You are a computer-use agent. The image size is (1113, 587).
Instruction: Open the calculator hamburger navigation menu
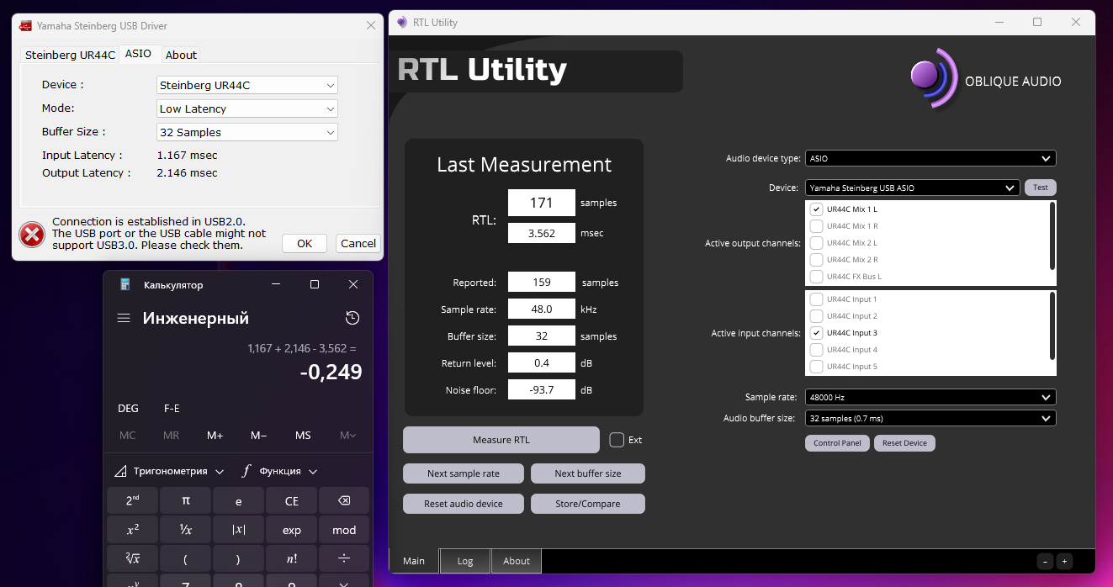tap(124, 319)
